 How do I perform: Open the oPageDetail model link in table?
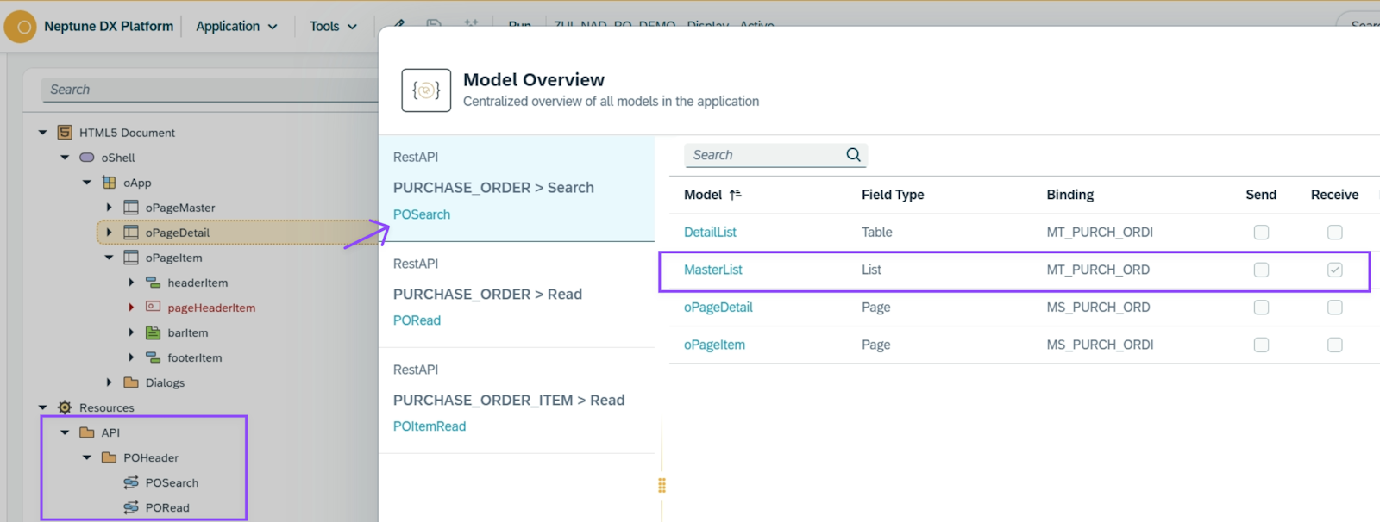[x=718, y=308]
